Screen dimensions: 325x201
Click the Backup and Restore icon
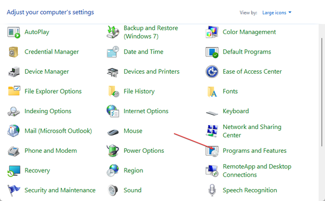coord(113,32)
